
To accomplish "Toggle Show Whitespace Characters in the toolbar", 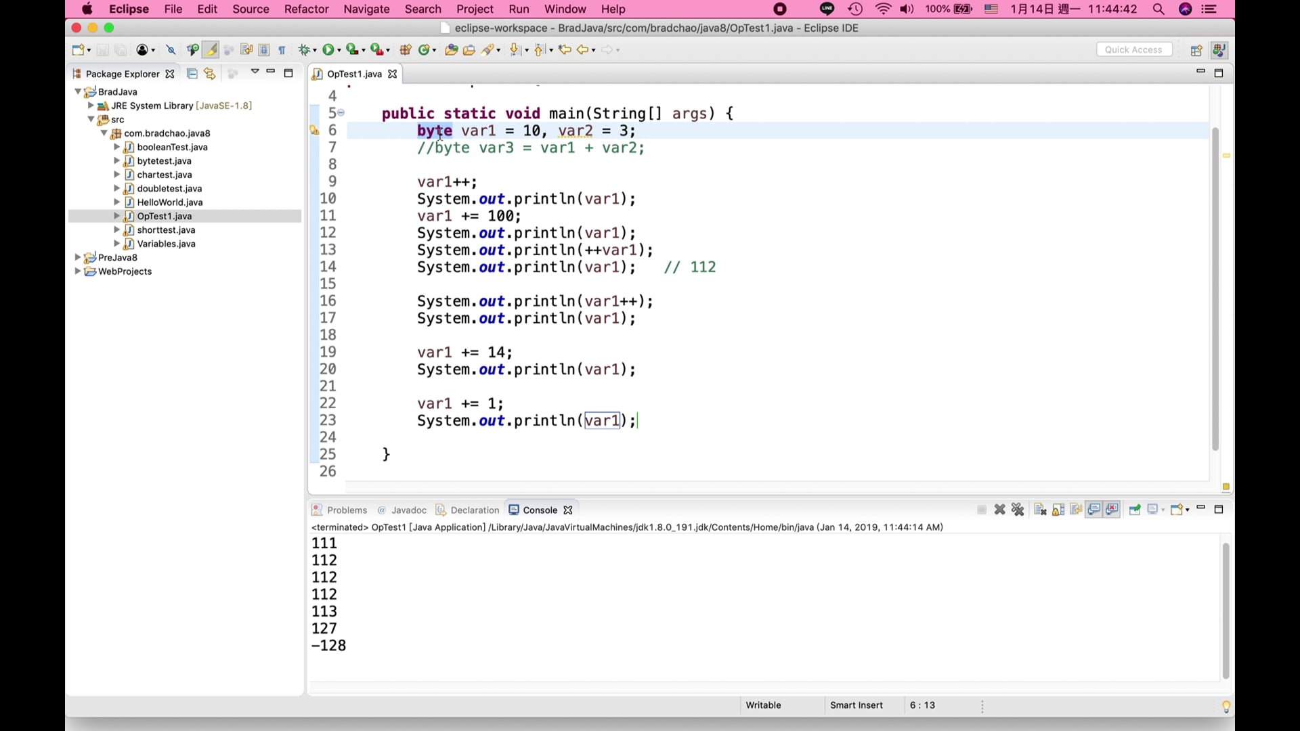I will click(282, 49).
